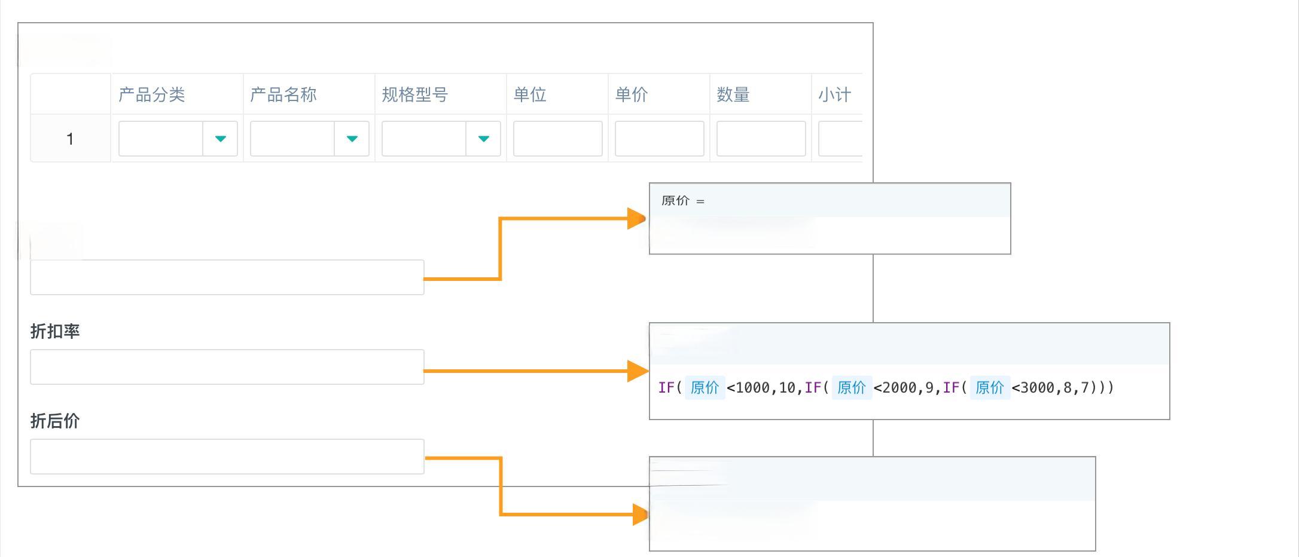This screenshot has height=557, width=1299.
Task: Open the 产品分类 dropdown in row 1
Action: click(x=220, y=139)
